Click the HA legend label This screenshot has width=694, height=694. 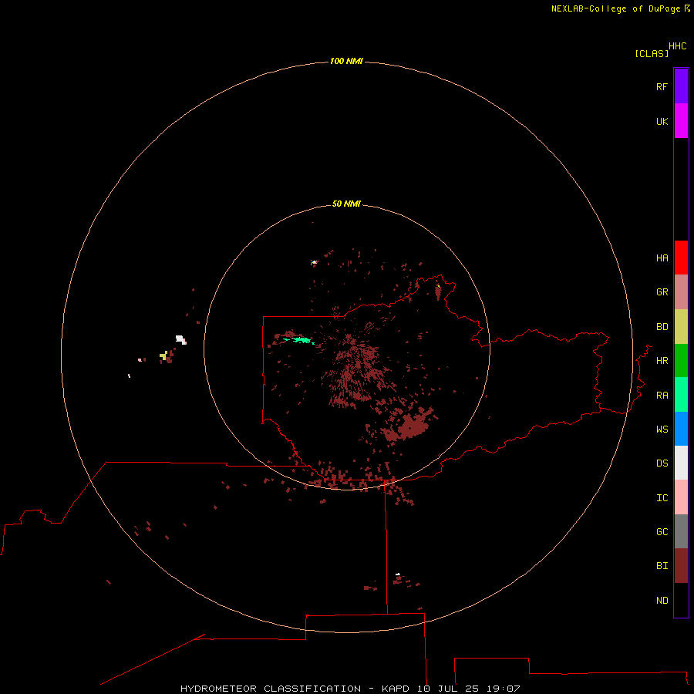click(x=662, y=258)
